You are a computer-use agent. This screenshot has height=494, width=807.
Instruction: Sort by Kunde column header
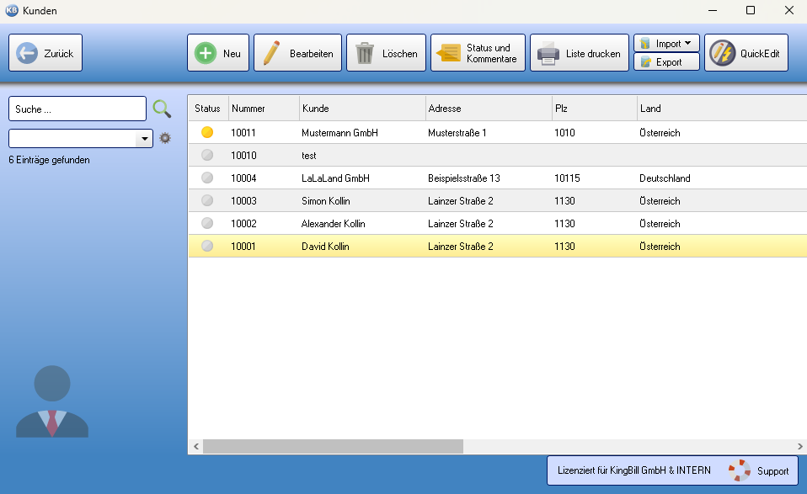(361, 109)
